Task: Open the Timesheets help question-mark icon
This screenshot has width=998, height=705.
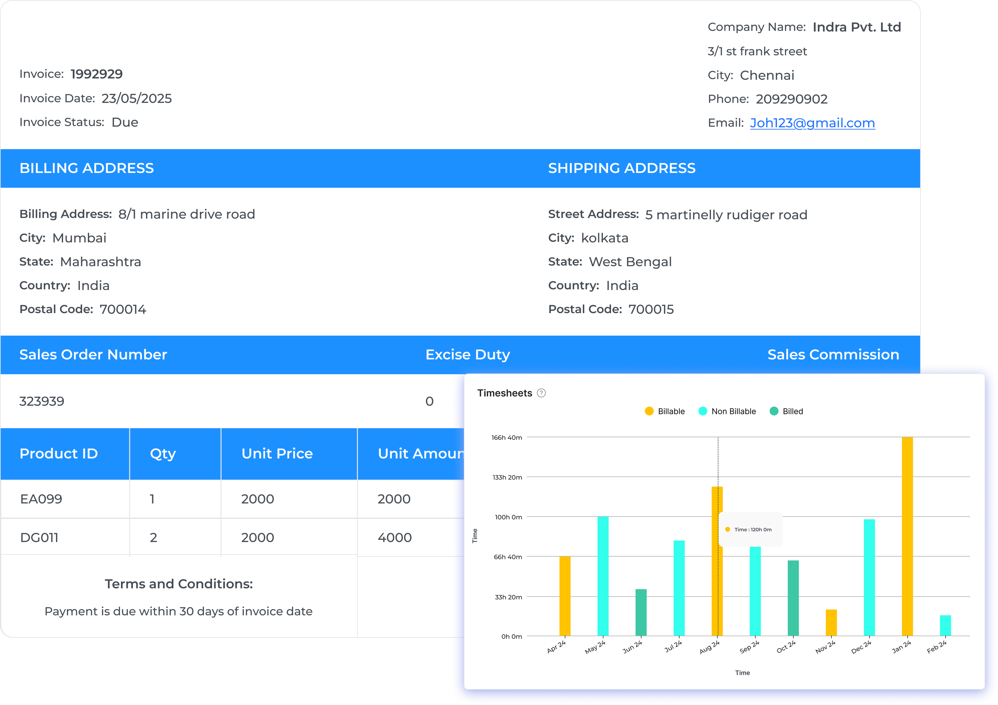Action: click(541, 393)
